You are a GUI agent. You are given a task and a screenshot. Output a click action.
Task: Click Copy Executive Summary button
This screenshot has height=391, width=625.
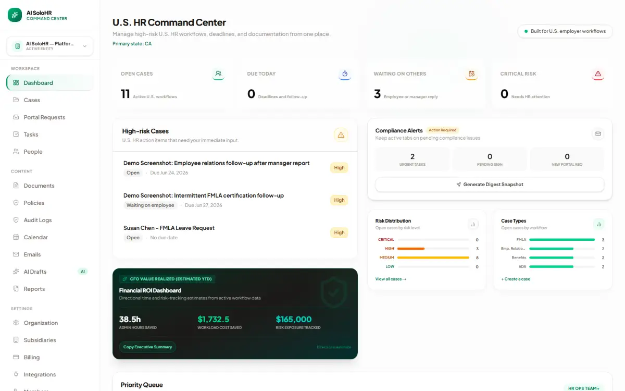tap(147, 347)
